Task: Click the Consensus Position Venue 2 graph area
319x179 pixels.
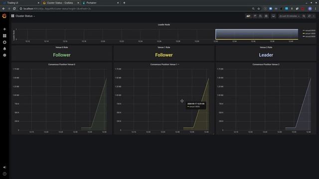Action: (267, 99)
